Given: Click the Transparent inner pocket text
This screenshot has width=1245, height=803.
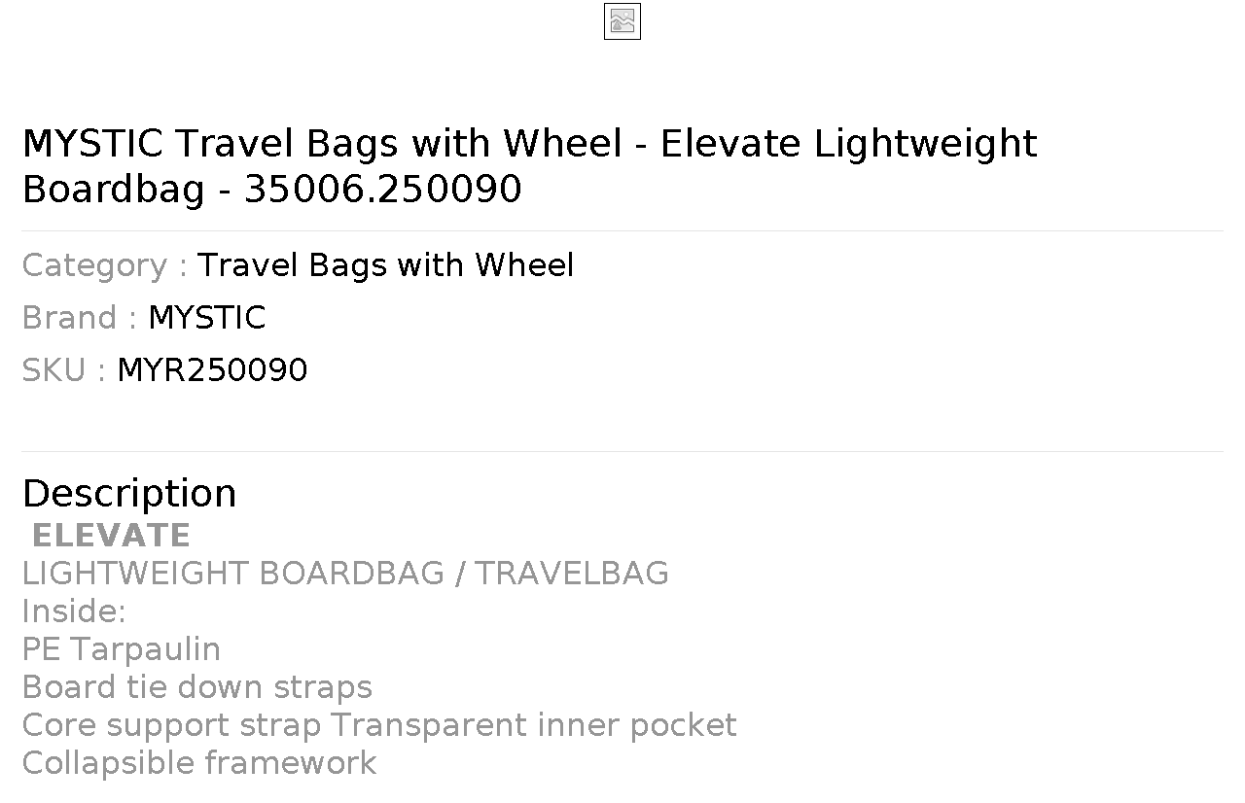Looking at the screenshot, I should click(x=534, y=725).
